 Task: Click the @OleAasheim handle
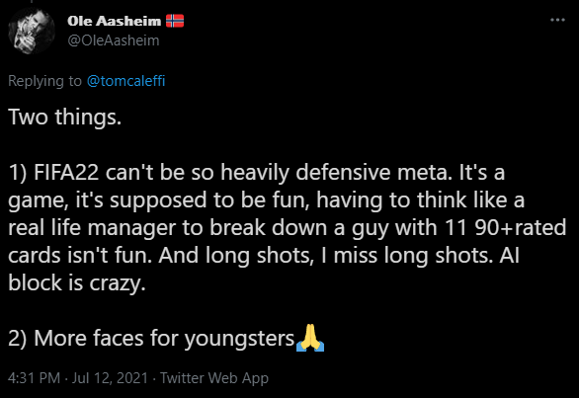pyautogui.click(x=114, y=40)
